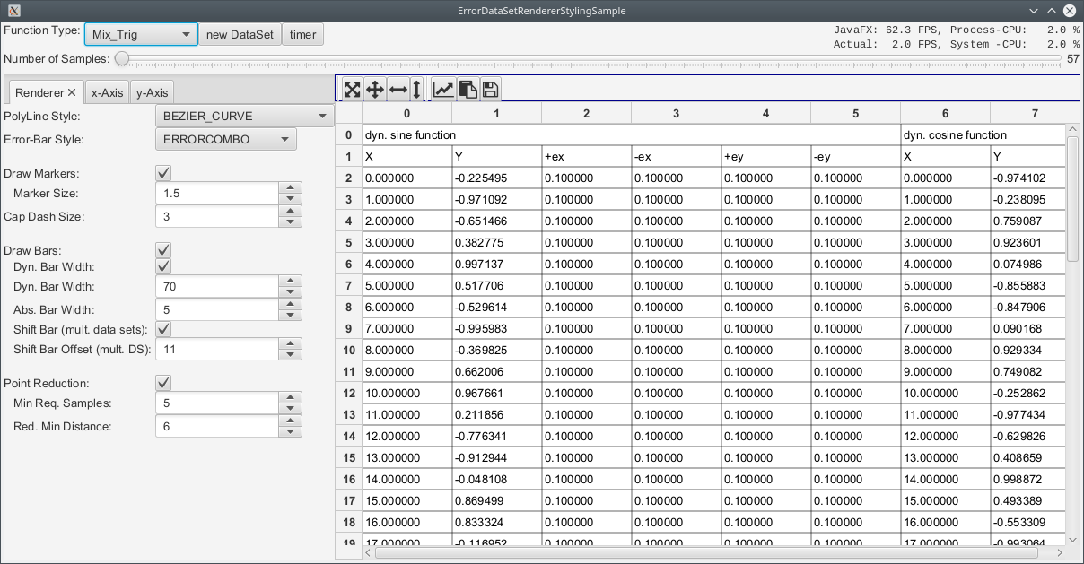Select cell with value 0.997137
The width and height of the screenshot is (1084, 564).
coord(496,264)
